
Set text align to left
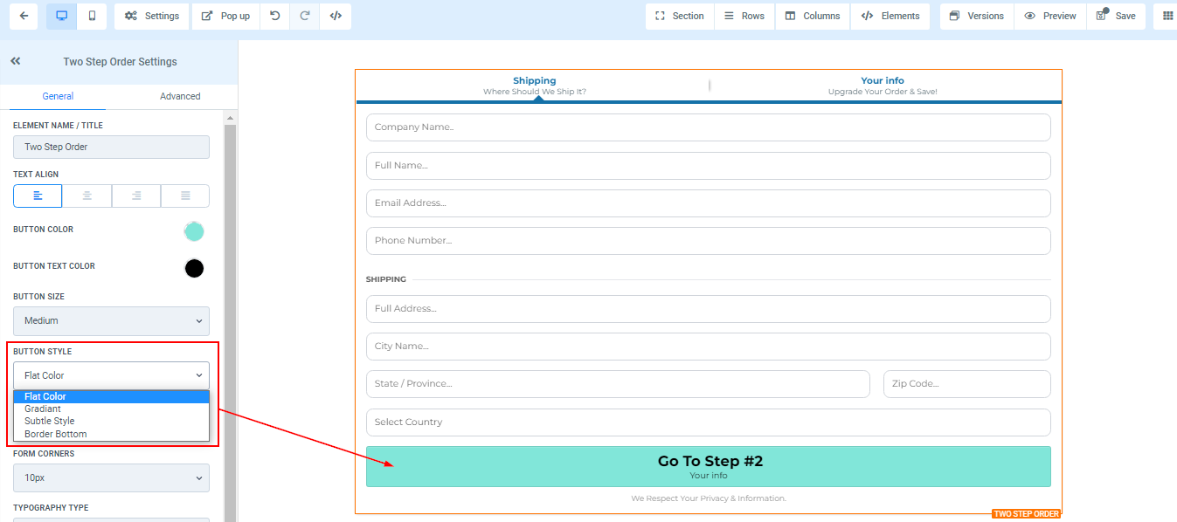point(38,196)
